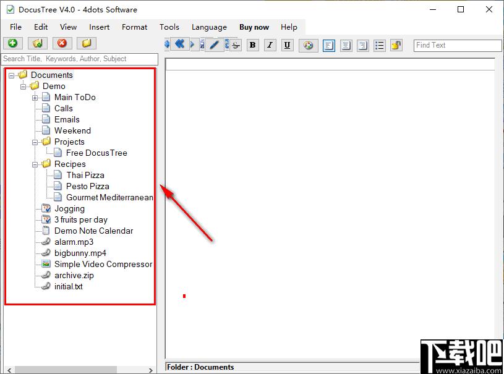Viewport: 504px width, 374px height.
Task: Select the Thai Pizza document
Action: pyautogui.click(x=85, y=175)
